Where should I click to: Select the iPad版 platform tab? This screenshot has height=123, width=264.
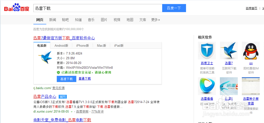[119, 46]
